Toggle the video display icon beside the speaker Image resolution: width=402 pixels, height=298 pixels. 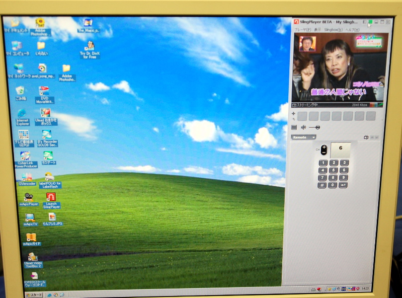tap(294, 128)
